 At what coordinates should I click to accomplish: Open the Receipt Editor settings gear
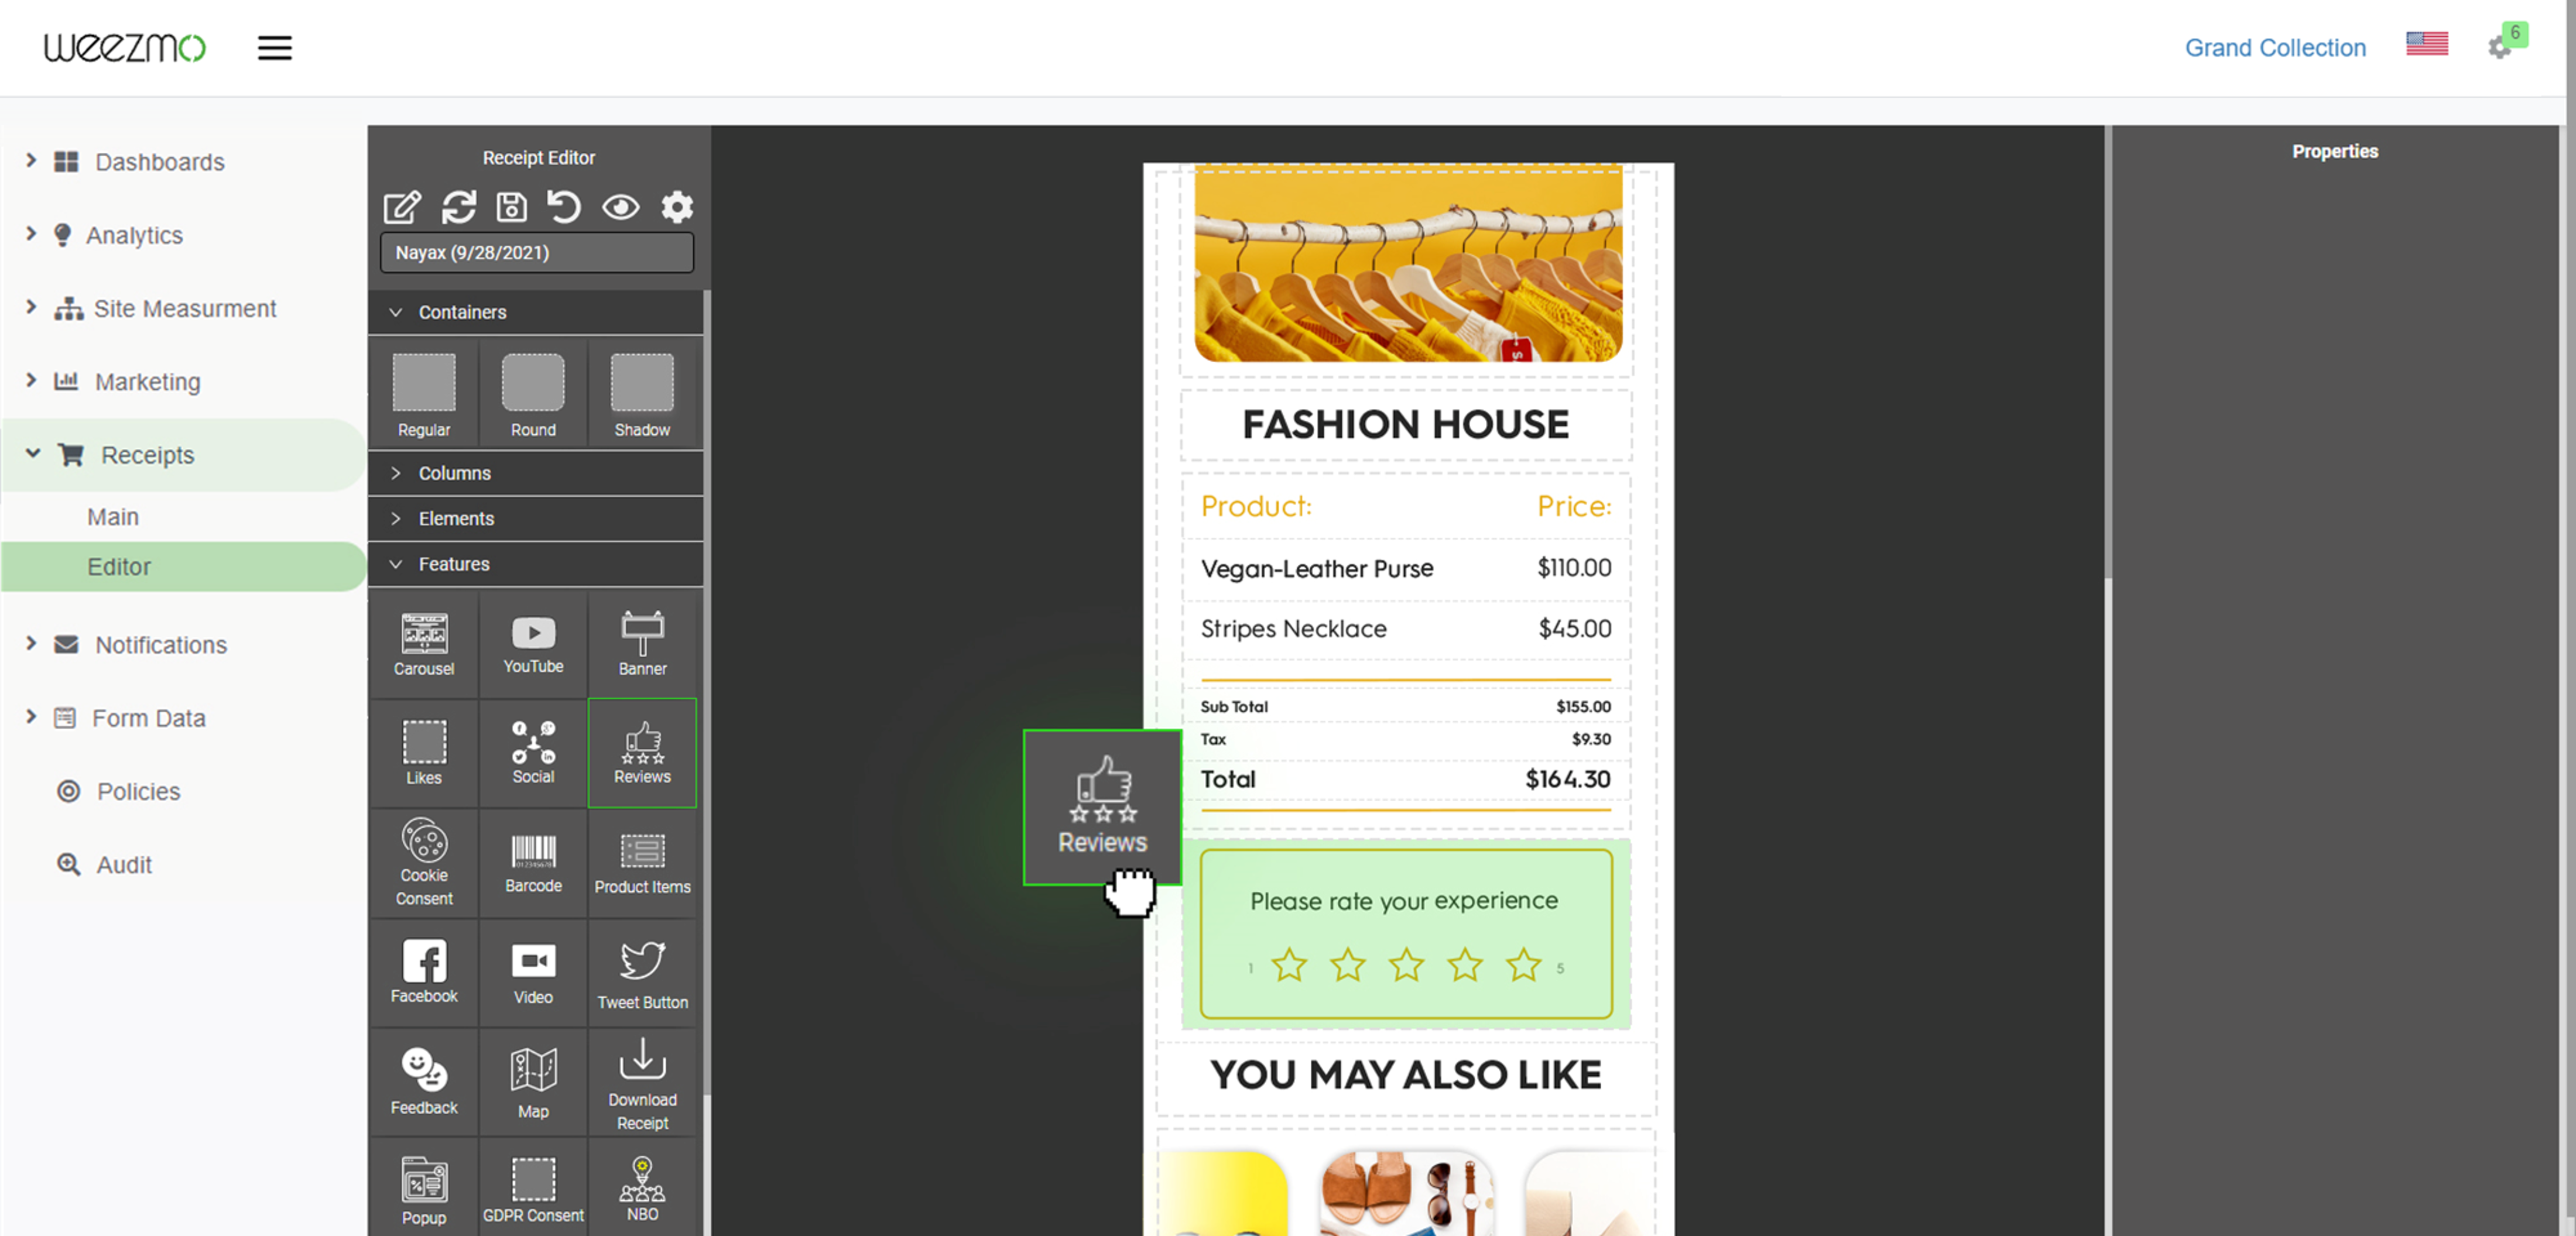(x=677, y=207)
